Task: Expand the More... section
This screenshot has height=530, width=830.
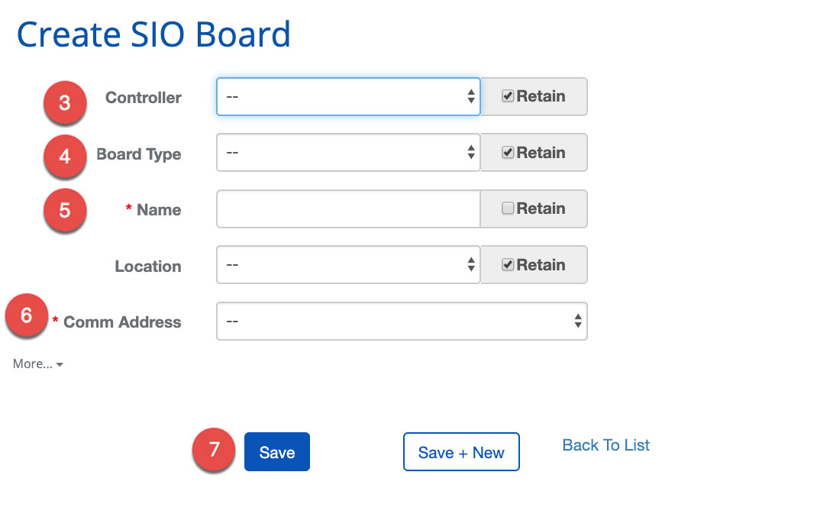Action: click(x=36, y=364)
